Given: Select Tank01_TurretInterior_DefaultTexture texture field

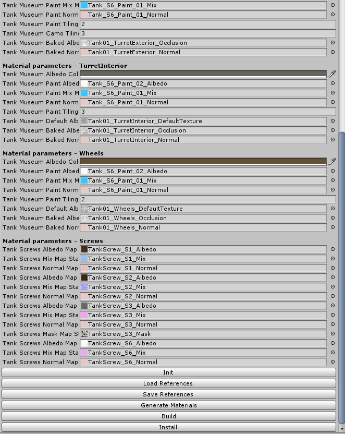Looking at the screenshot, I should coord(203,121).
